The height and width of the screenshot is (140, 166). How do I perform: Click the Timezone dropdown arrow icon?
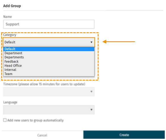91,92
